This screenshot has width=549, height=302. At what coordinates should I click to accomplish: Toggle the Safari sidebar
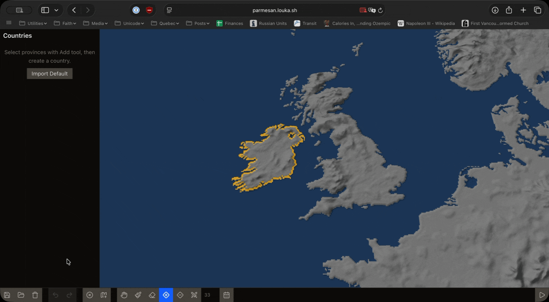(45, 10)
